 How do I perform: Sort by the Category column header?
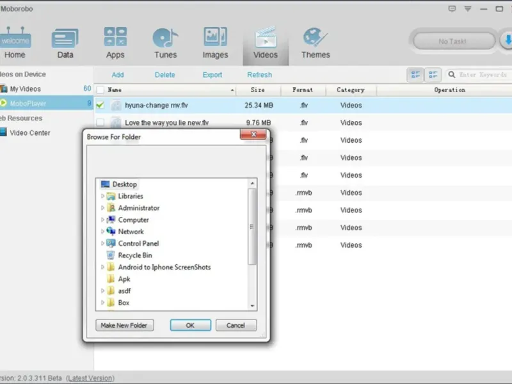351,90
